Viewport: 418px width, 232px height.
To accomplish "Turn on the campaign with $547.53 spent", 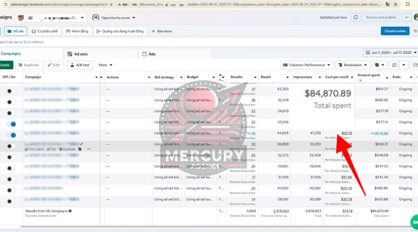I will [x=11, y=168].
